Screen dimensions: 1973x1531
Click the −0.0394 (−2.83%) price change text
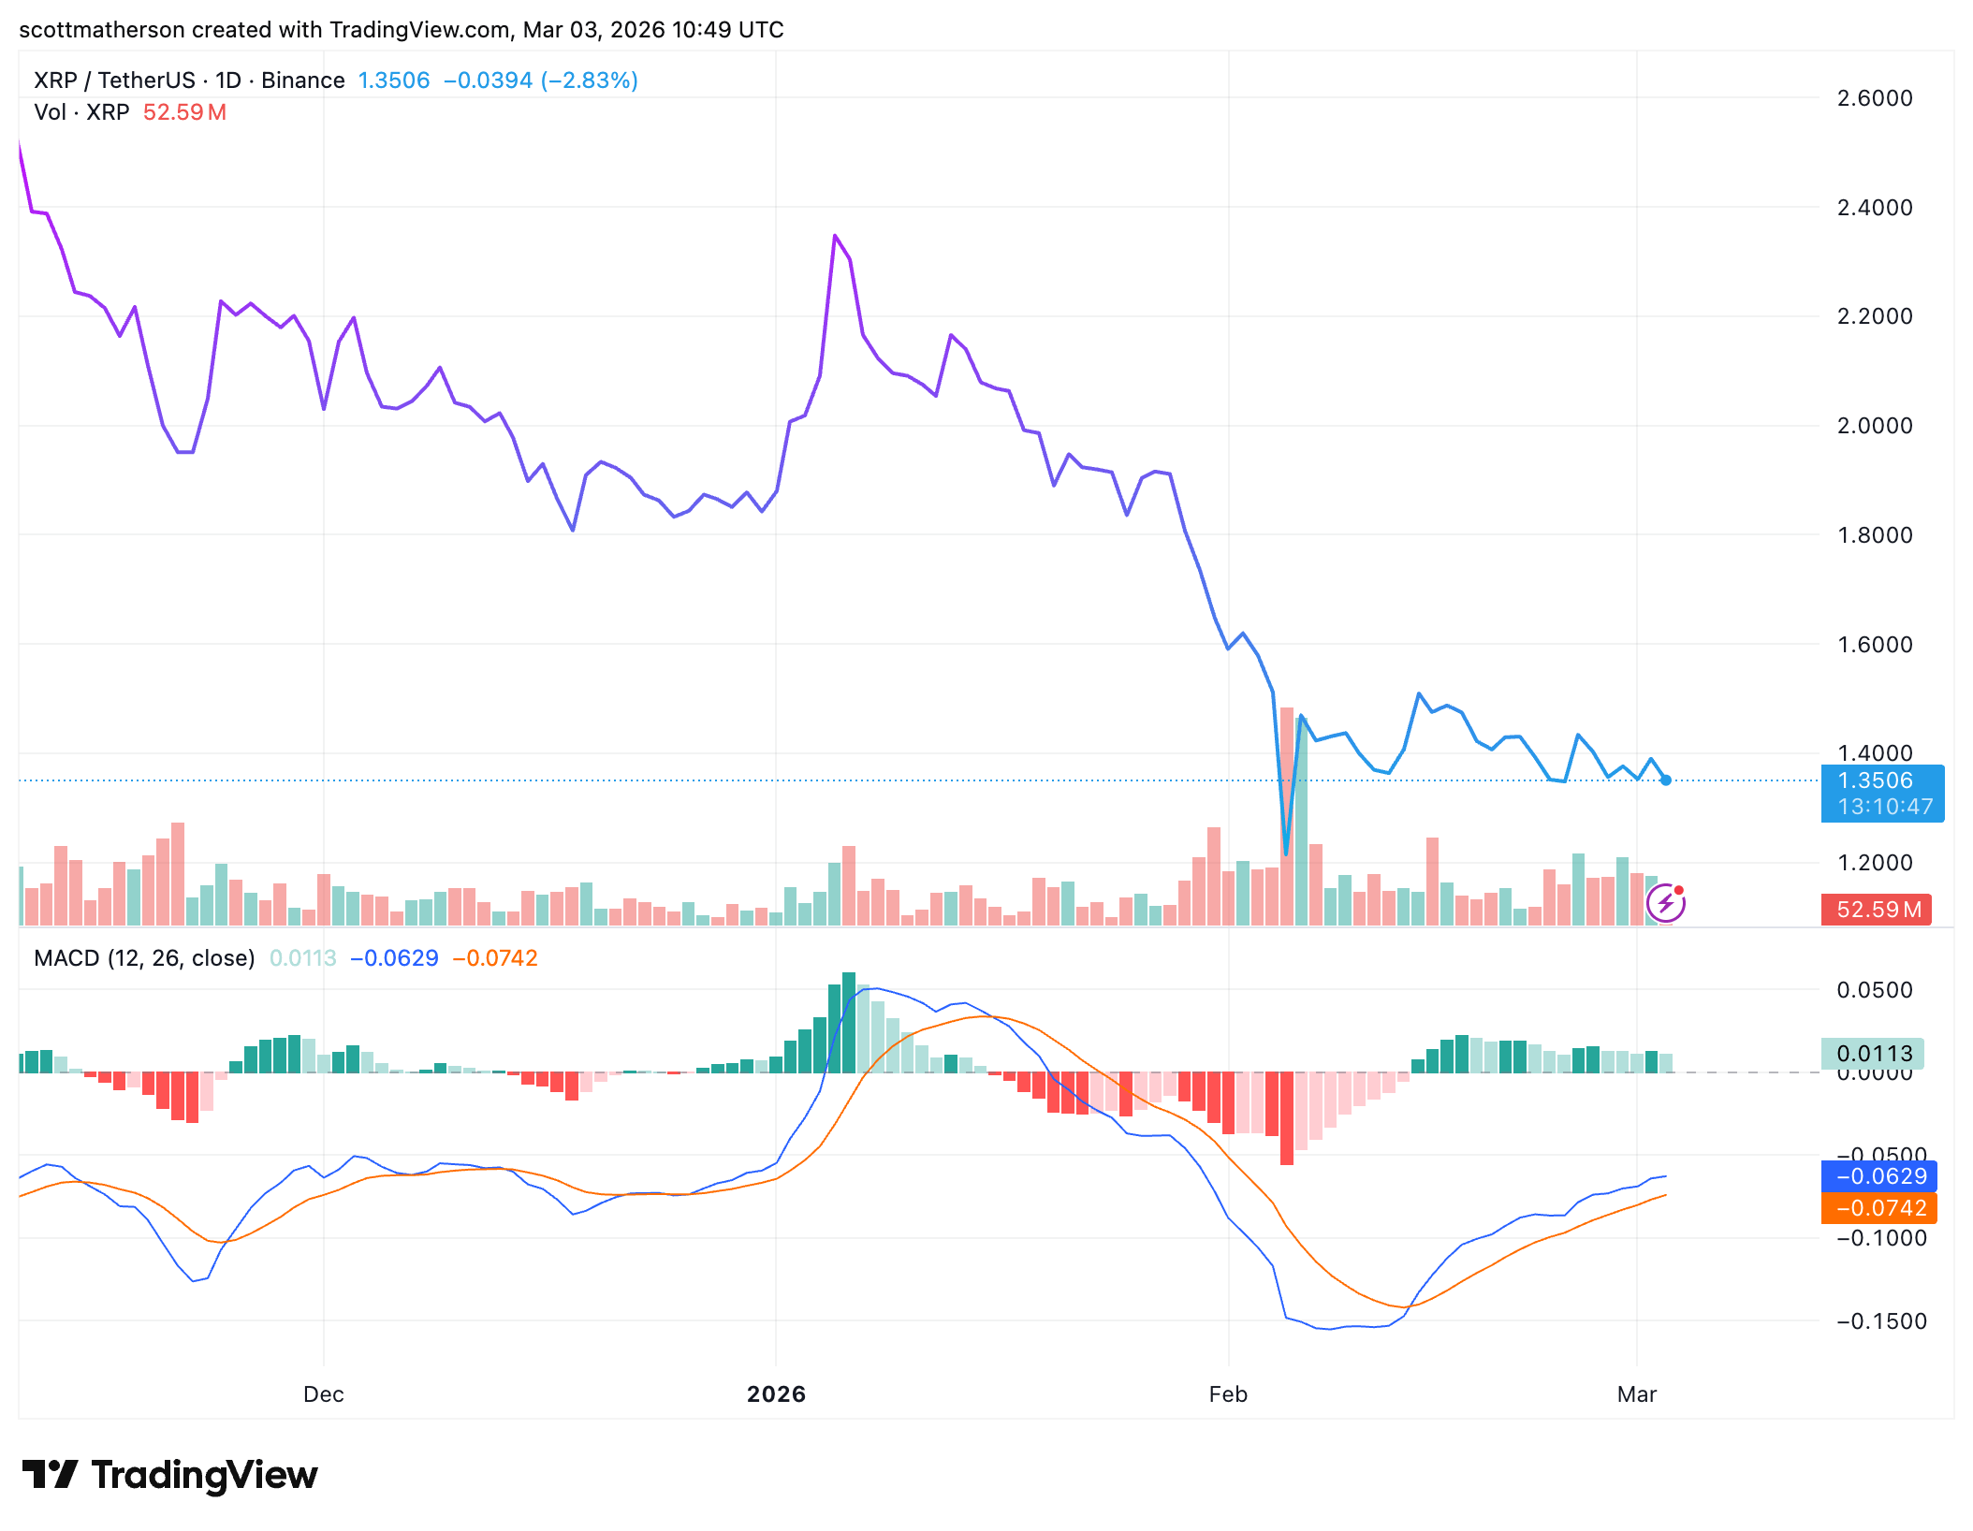tap(540, 80)
